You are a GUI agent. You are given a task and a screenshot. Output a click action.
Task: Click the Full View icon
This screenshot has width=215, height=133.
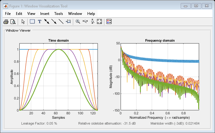click(99, 22)
